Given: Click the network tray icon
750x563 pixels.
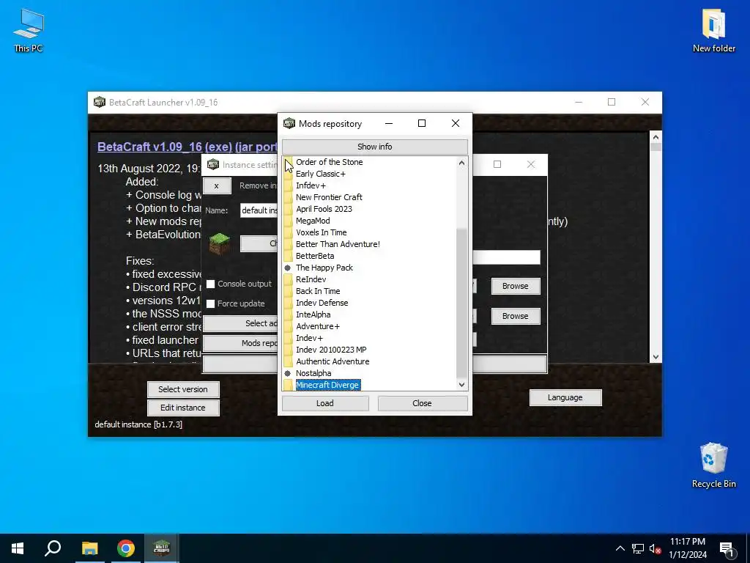Looking at the screenshot, I should pos(638,548).
